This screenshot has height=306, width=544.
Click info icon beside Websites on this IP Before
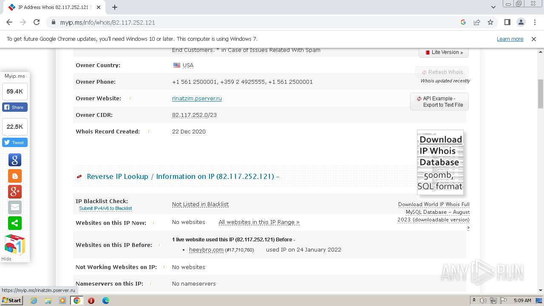[x=159, y=245]
